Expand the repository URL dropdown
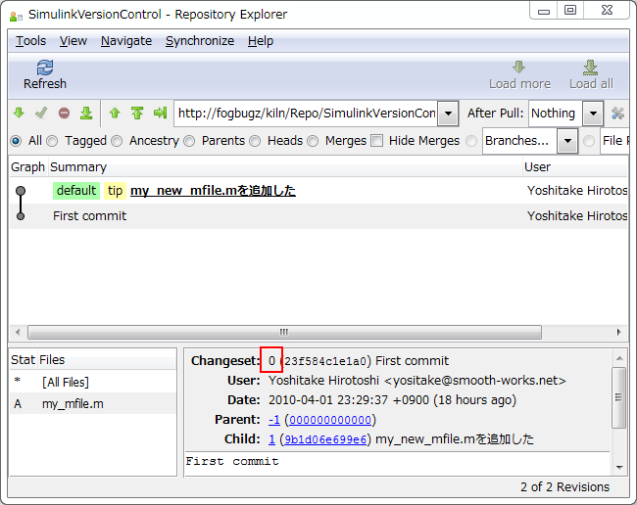 click(448, 114)
